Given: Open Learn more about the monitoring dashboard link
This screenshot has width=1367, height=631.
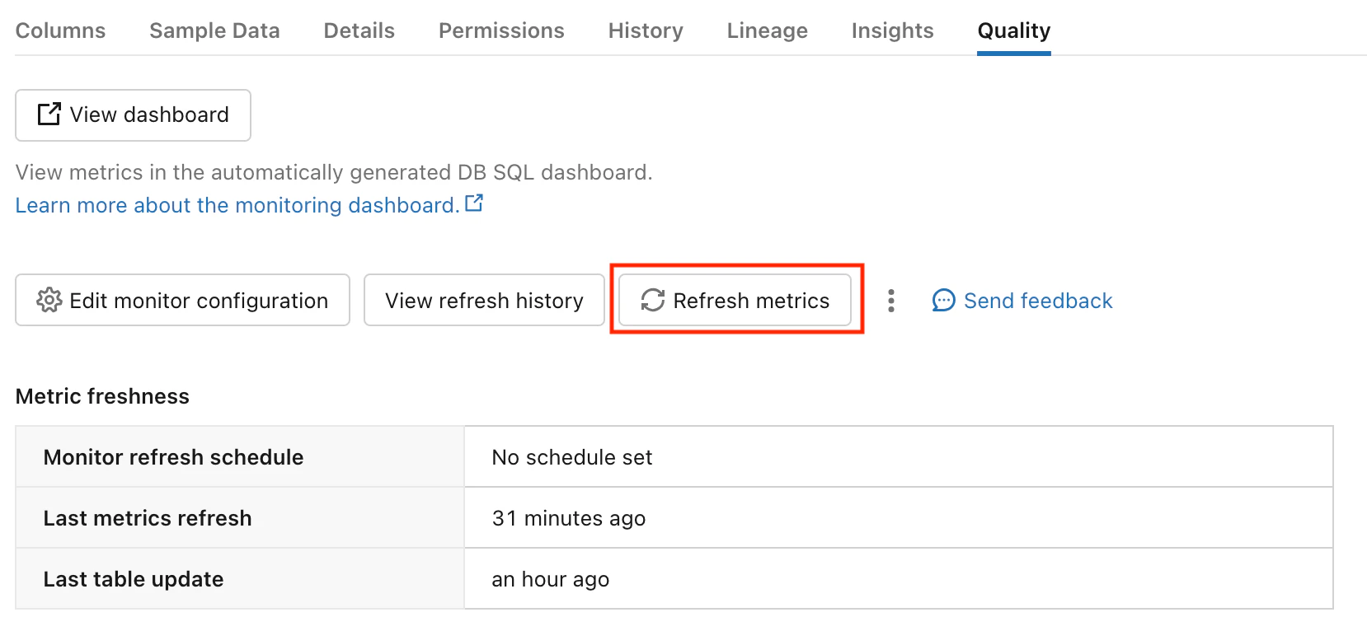Looking at the screenshot, I should pos(237,205).
